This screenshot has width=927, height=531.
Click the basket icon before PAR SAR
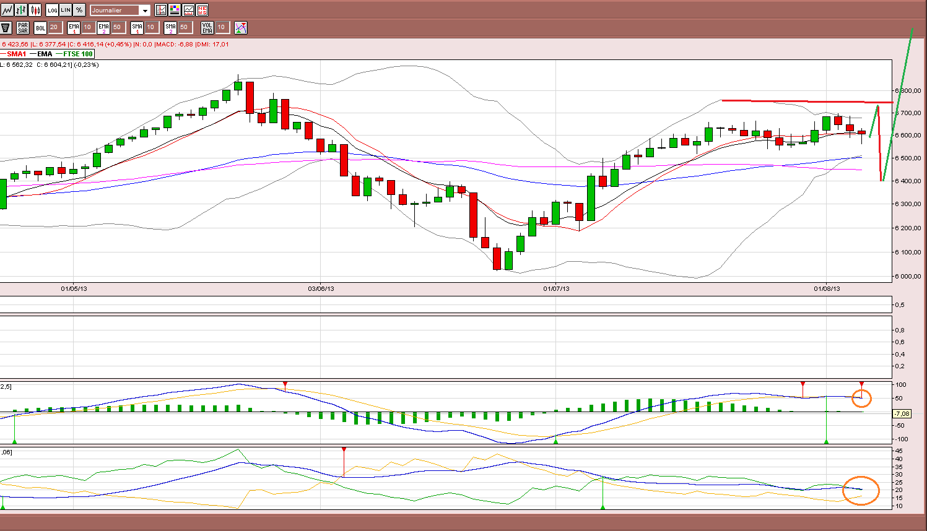point(6,28)
